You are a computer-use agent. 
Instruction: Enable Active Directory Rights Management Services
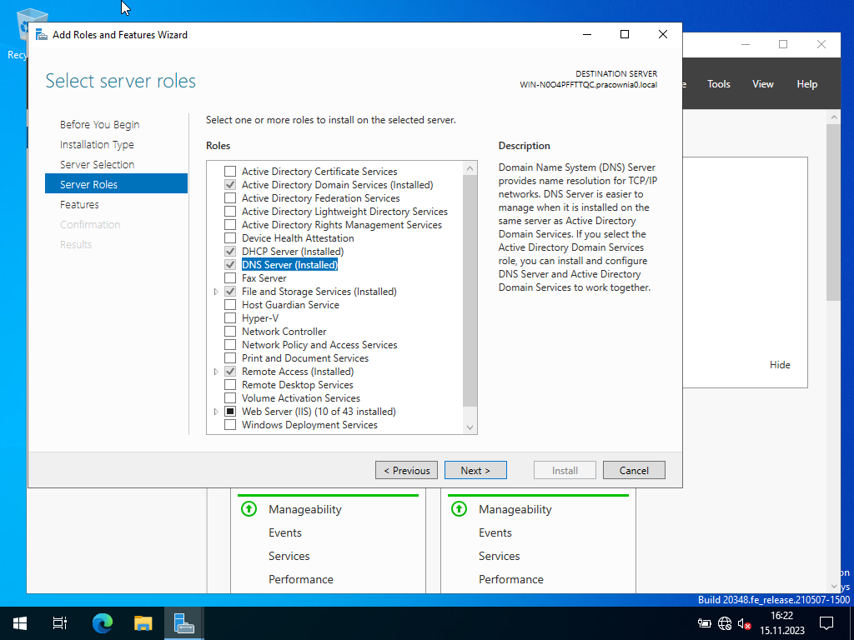pyautogui.click(x=230, y=225)
